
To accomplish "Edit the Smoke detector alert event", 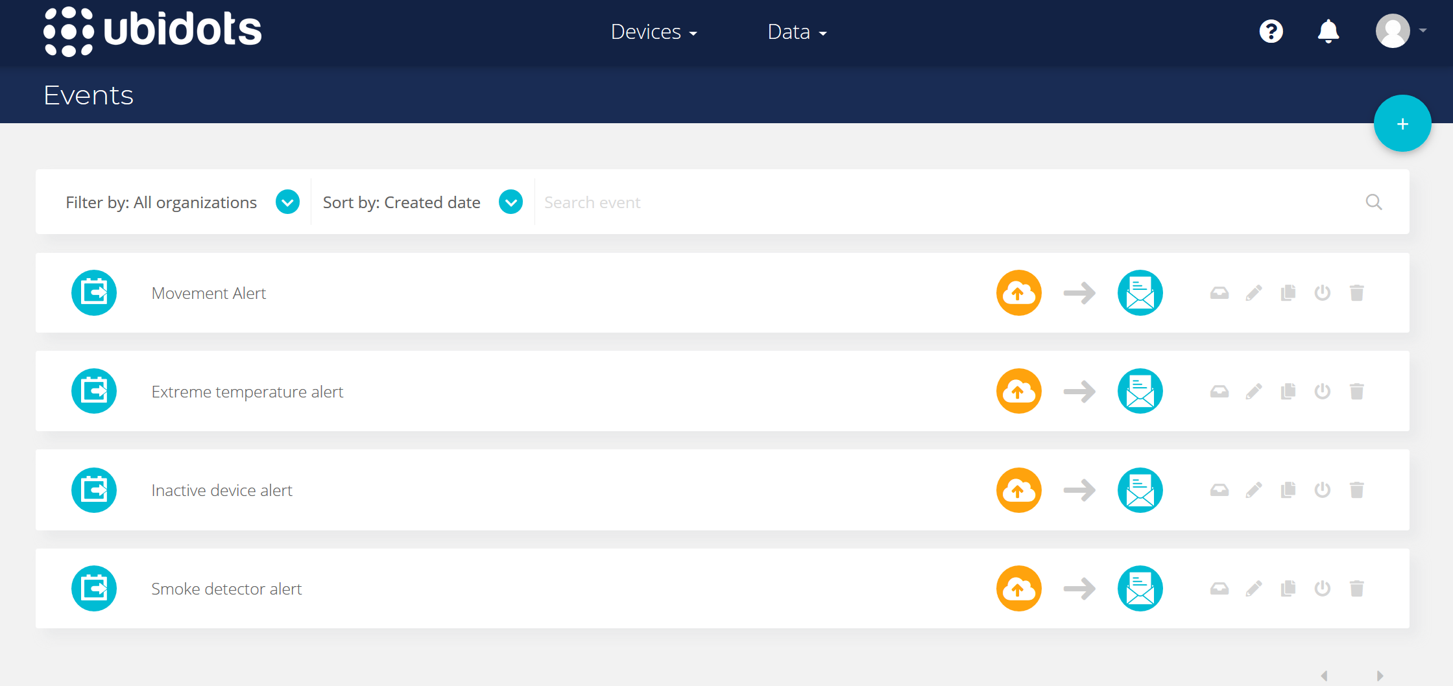I will tap(1254, 589).
